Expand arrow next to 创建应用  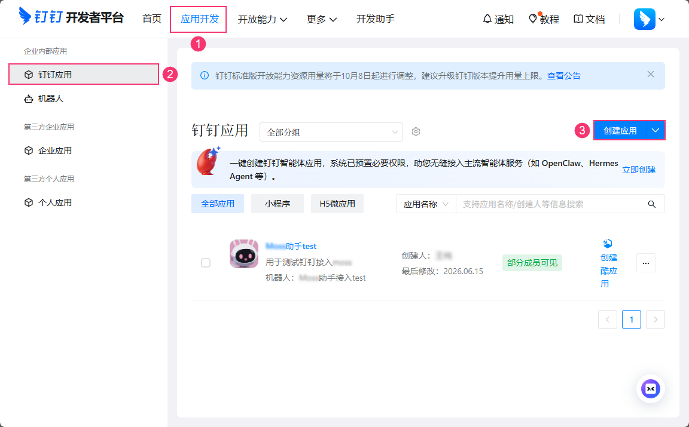click(656, 130)
